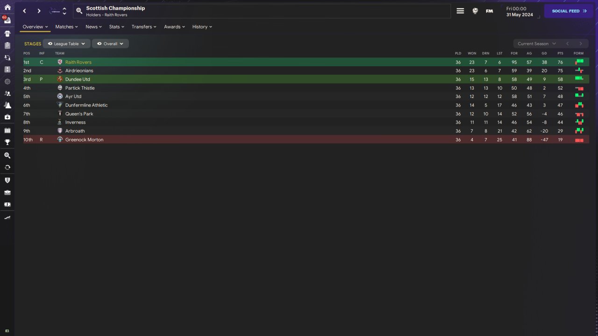The image size is (598, 336).
Task: Open the Raith Rovers team link
Action: tap(78, 62)
